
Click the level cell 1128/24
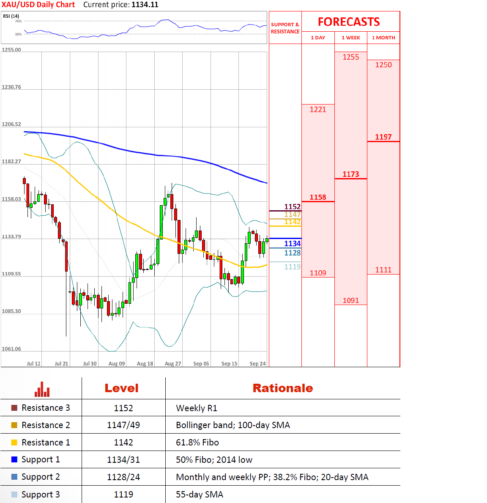[123, 477]
